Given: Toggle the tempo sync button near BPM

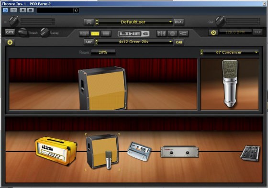Looking at the screenshot, I should 213,33.
